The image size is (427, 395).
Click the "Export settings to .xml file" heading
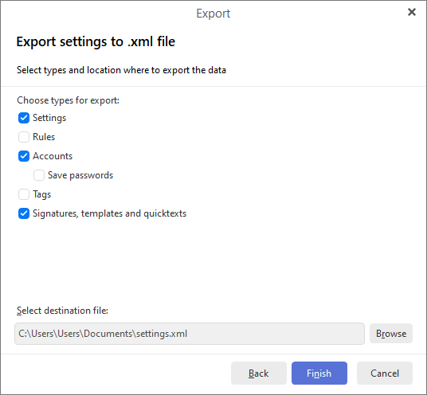coord(96,42)
